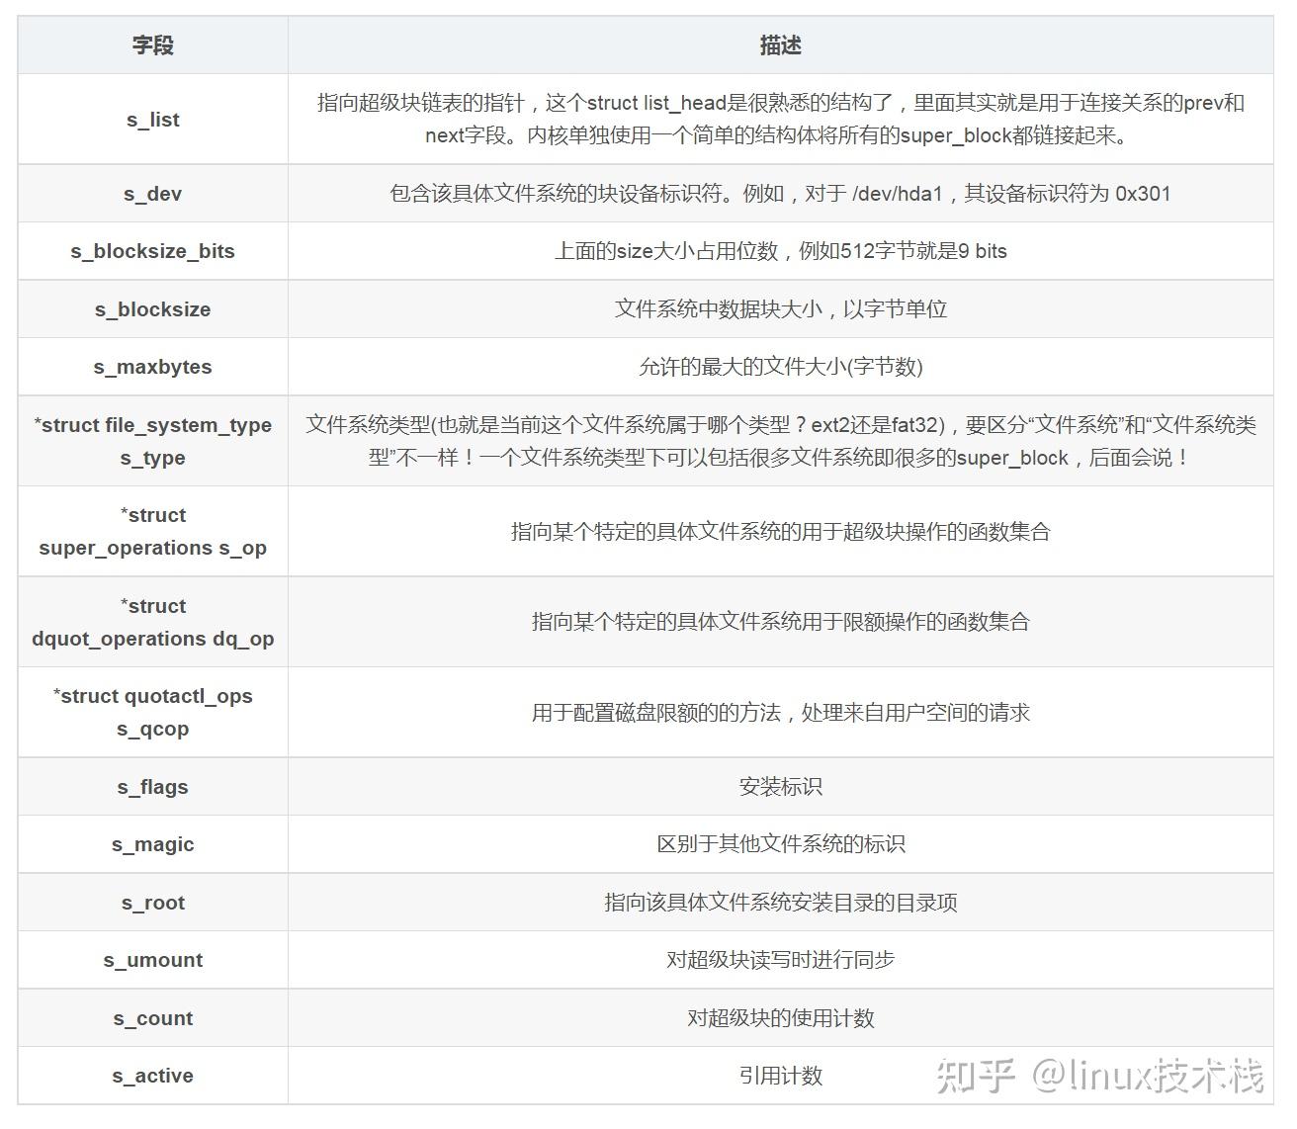1297x1129 pixels.
Task: Click the description mentioning ext2还是fat32
Action: pyautogui.click(x=781, y=441)
